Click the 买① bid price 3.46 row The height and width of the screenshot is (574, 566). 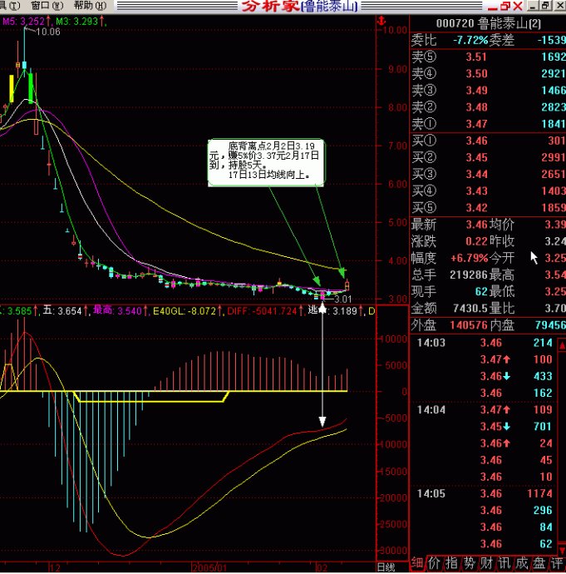(x=488, y=141)
